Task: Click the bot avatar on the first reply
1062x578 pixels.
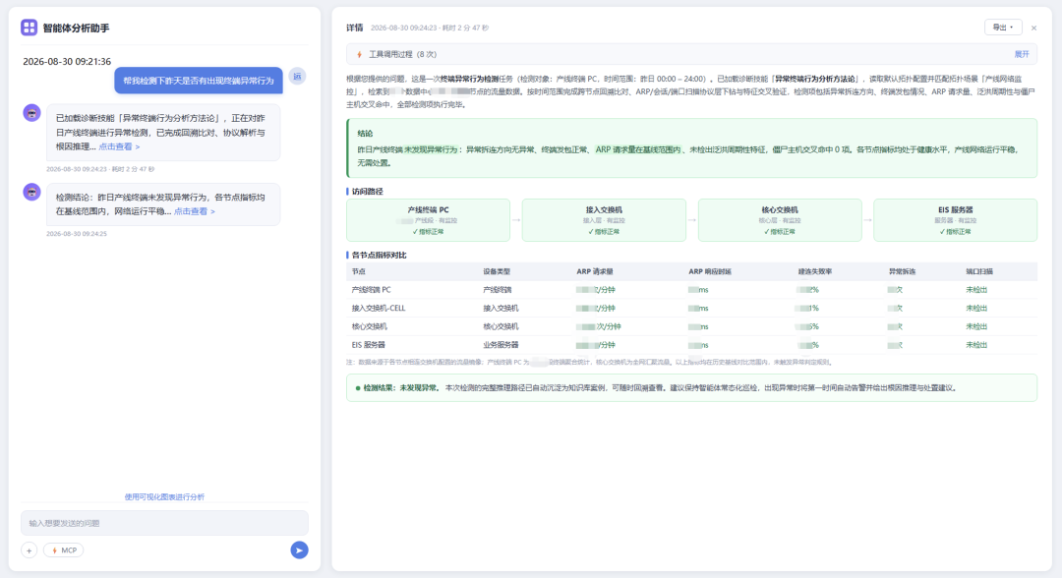Action: click(x=31, y=113)
